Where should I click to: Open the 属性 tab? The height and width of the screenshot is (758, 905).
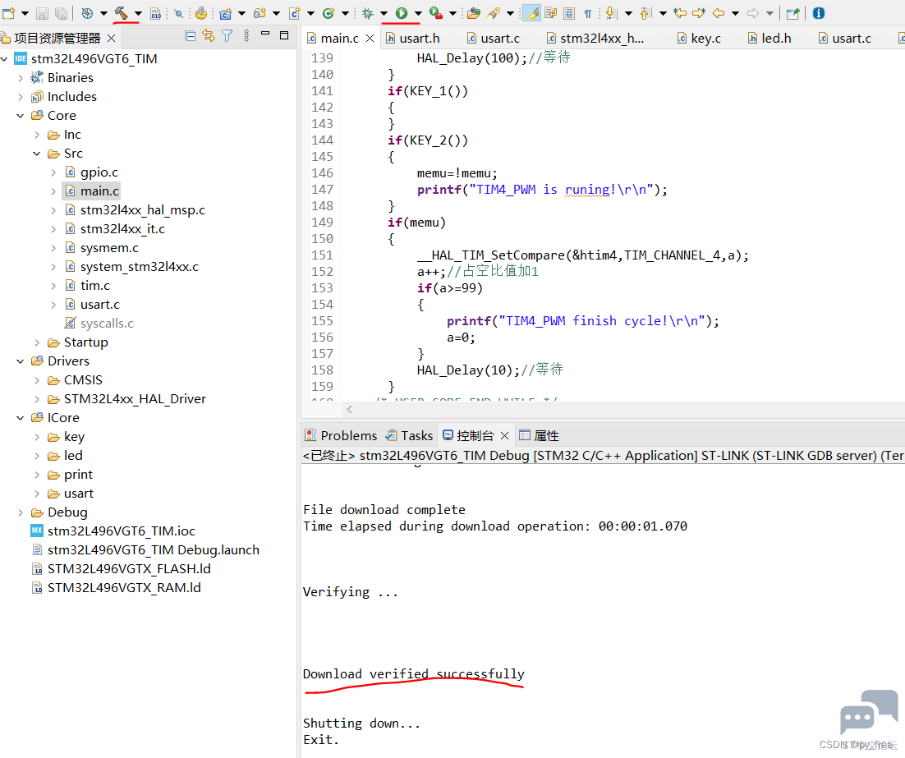pyautogui.click(x=539, y=435)
